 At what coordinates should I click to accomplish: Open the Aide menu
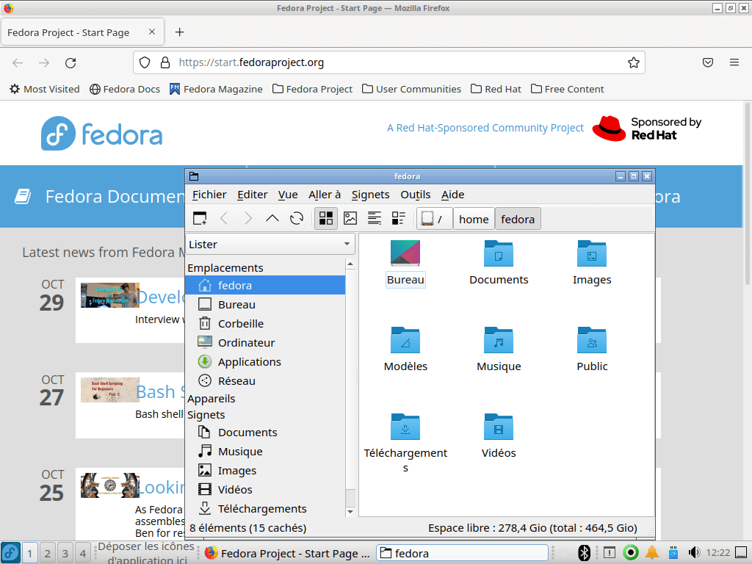click(452, 195)
